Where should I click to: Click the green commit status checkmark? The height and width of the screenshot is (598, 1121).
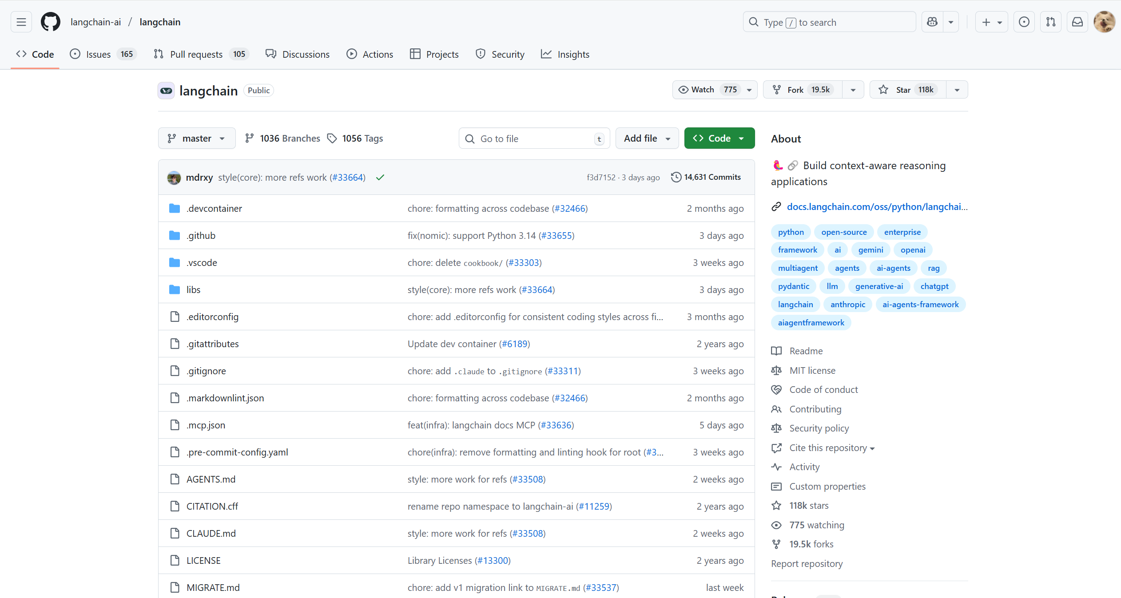coord(380,178)
